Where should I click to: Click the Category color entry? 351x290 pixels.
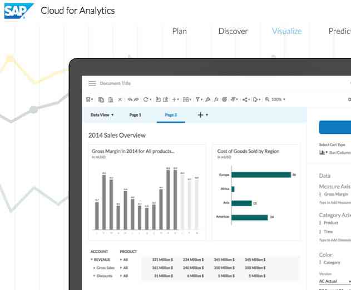pyautogui.click(x=332, y=262)
